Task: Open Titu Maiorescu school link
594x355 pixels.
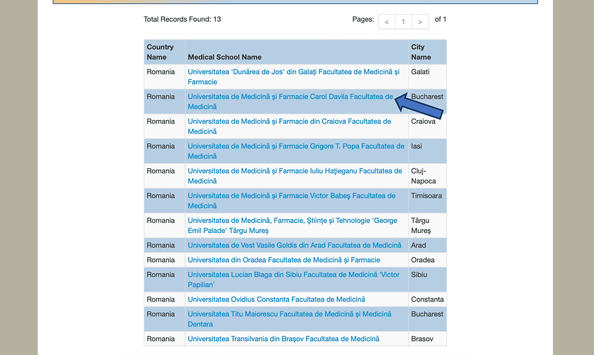Action: 290,319
